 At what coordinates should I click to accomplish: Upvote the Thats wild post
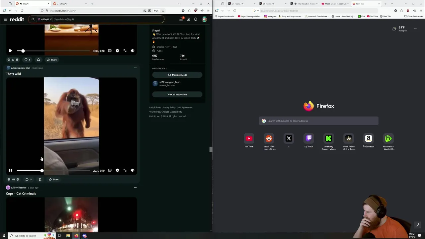[x=9, y=179]
